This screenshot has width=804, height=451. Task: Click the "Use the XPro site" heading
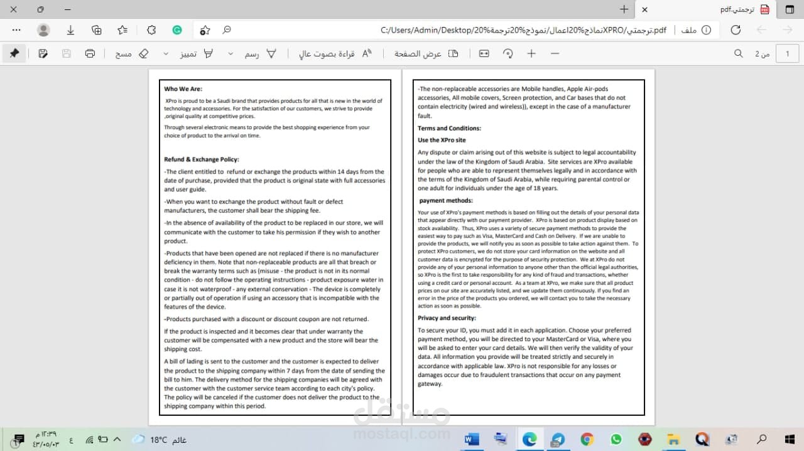click(442, 140)
